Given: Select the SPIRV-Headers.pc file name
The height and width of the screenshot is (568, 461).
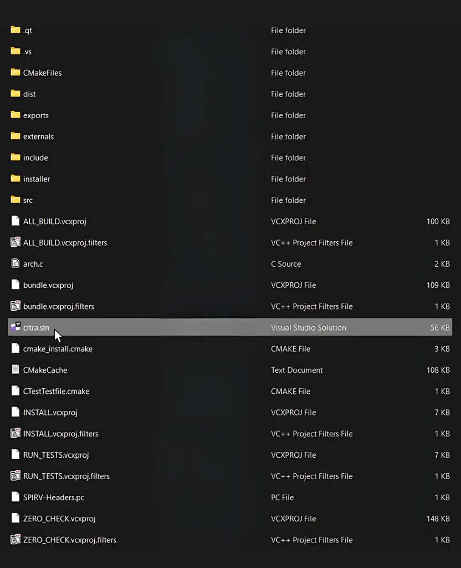Looking at the screenshot, I should tap(54, 498).
